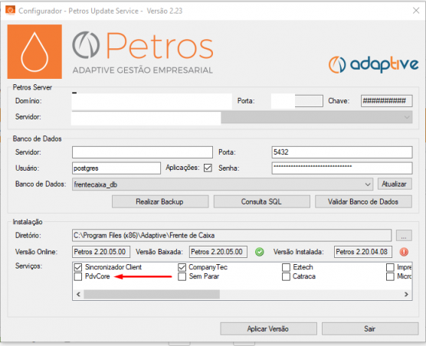Viewport: 426px width, 346px height.
Task: Click Validar Banco de Dados
Action: click(x=363, y=201)
